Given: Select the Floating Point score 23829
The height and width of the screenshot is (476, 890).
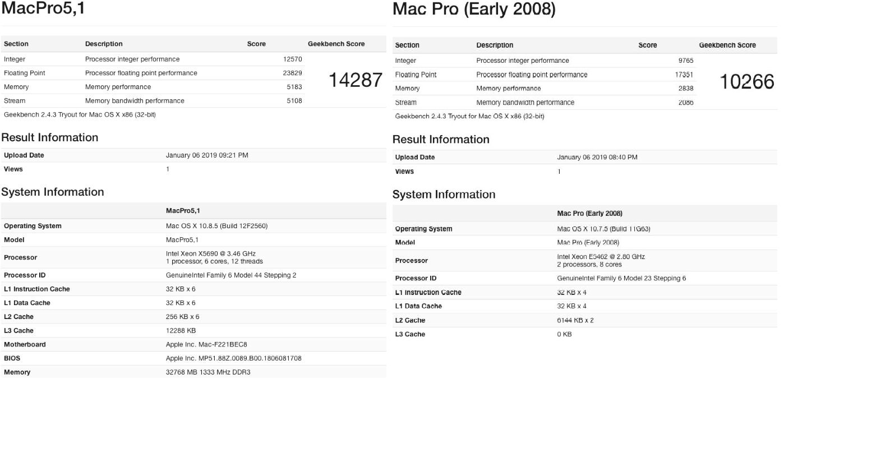Looking at the screenshot, I should point(292,73).
